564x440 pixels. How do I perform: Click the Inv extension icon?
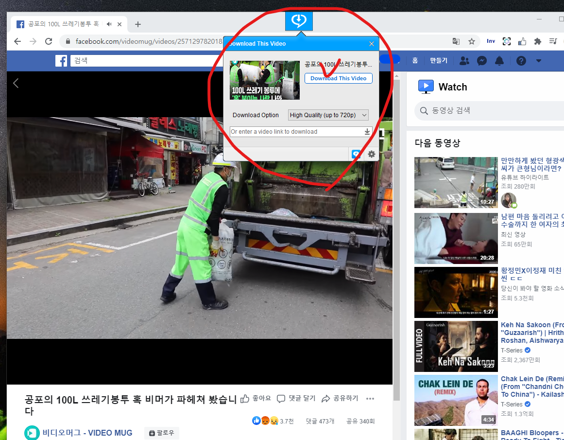point(491,41)
